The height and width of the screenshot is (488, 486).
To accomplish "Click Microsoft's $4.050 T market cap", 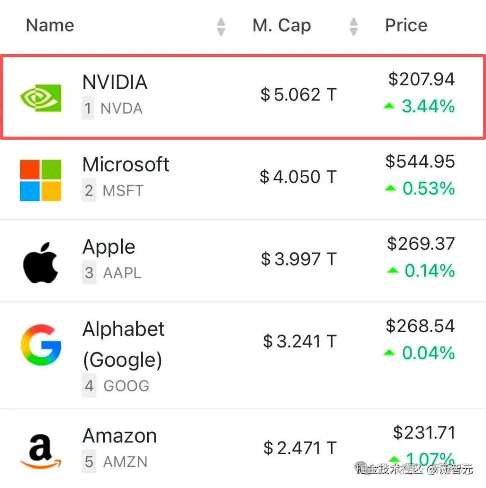I will click(298, 177).
